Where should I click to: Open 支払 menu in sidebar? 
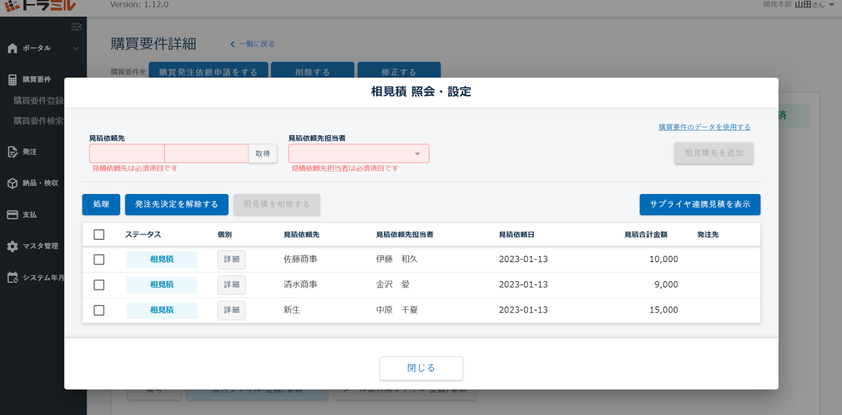tap(29, 215)
